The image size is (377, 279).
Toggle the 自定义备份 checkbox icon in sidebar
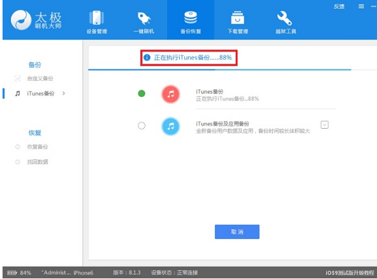[18, 78]
